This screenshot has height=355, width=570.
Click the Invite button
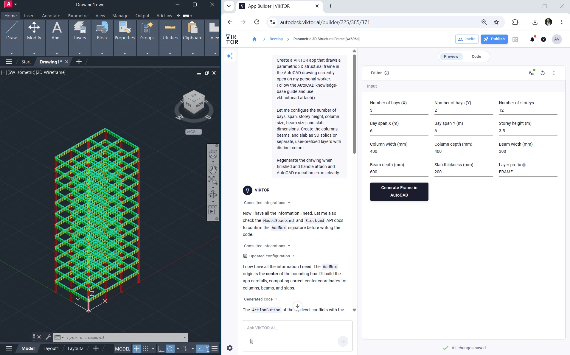[x=467, y=39]
